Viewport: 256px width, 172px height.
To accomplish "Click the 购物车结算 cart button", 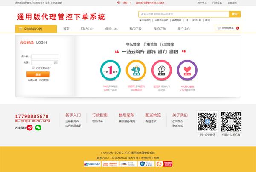I will tap(228, 28).
